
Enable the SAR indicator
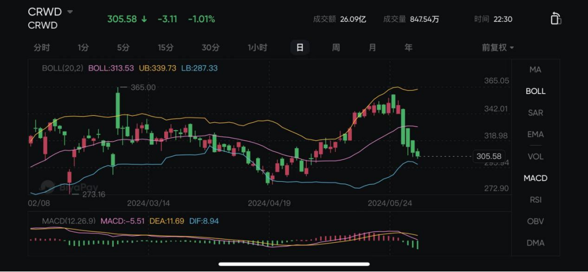pos(535,113)
